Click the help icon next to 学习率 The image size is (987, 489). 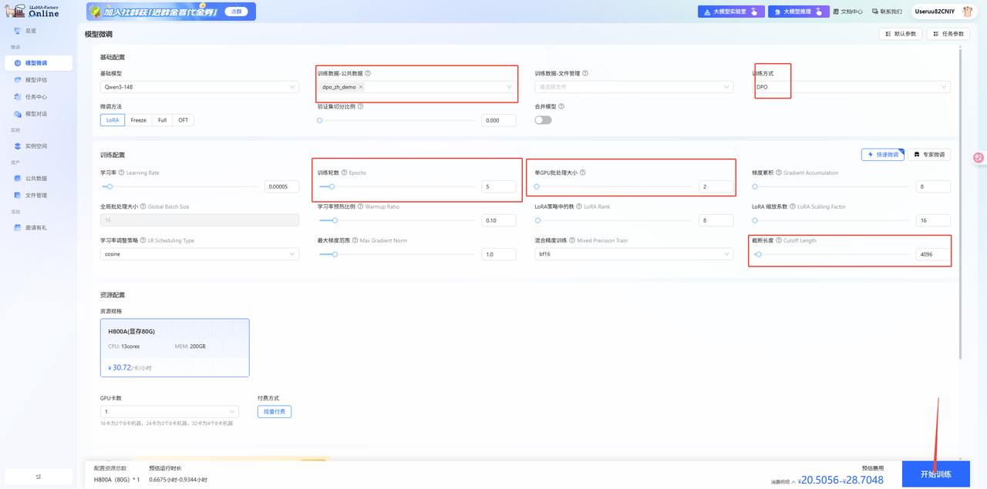122,172
